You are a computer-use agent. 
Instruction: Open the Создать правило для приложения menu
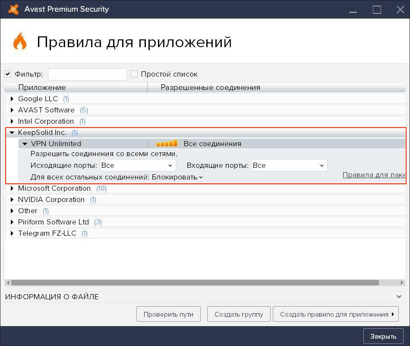tap(335, 314)
